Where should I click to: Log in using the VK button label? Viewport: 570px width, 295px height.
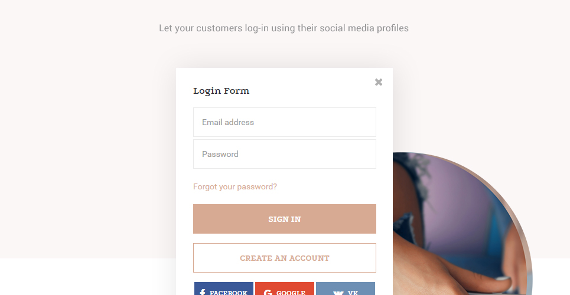tap(353, 293)
